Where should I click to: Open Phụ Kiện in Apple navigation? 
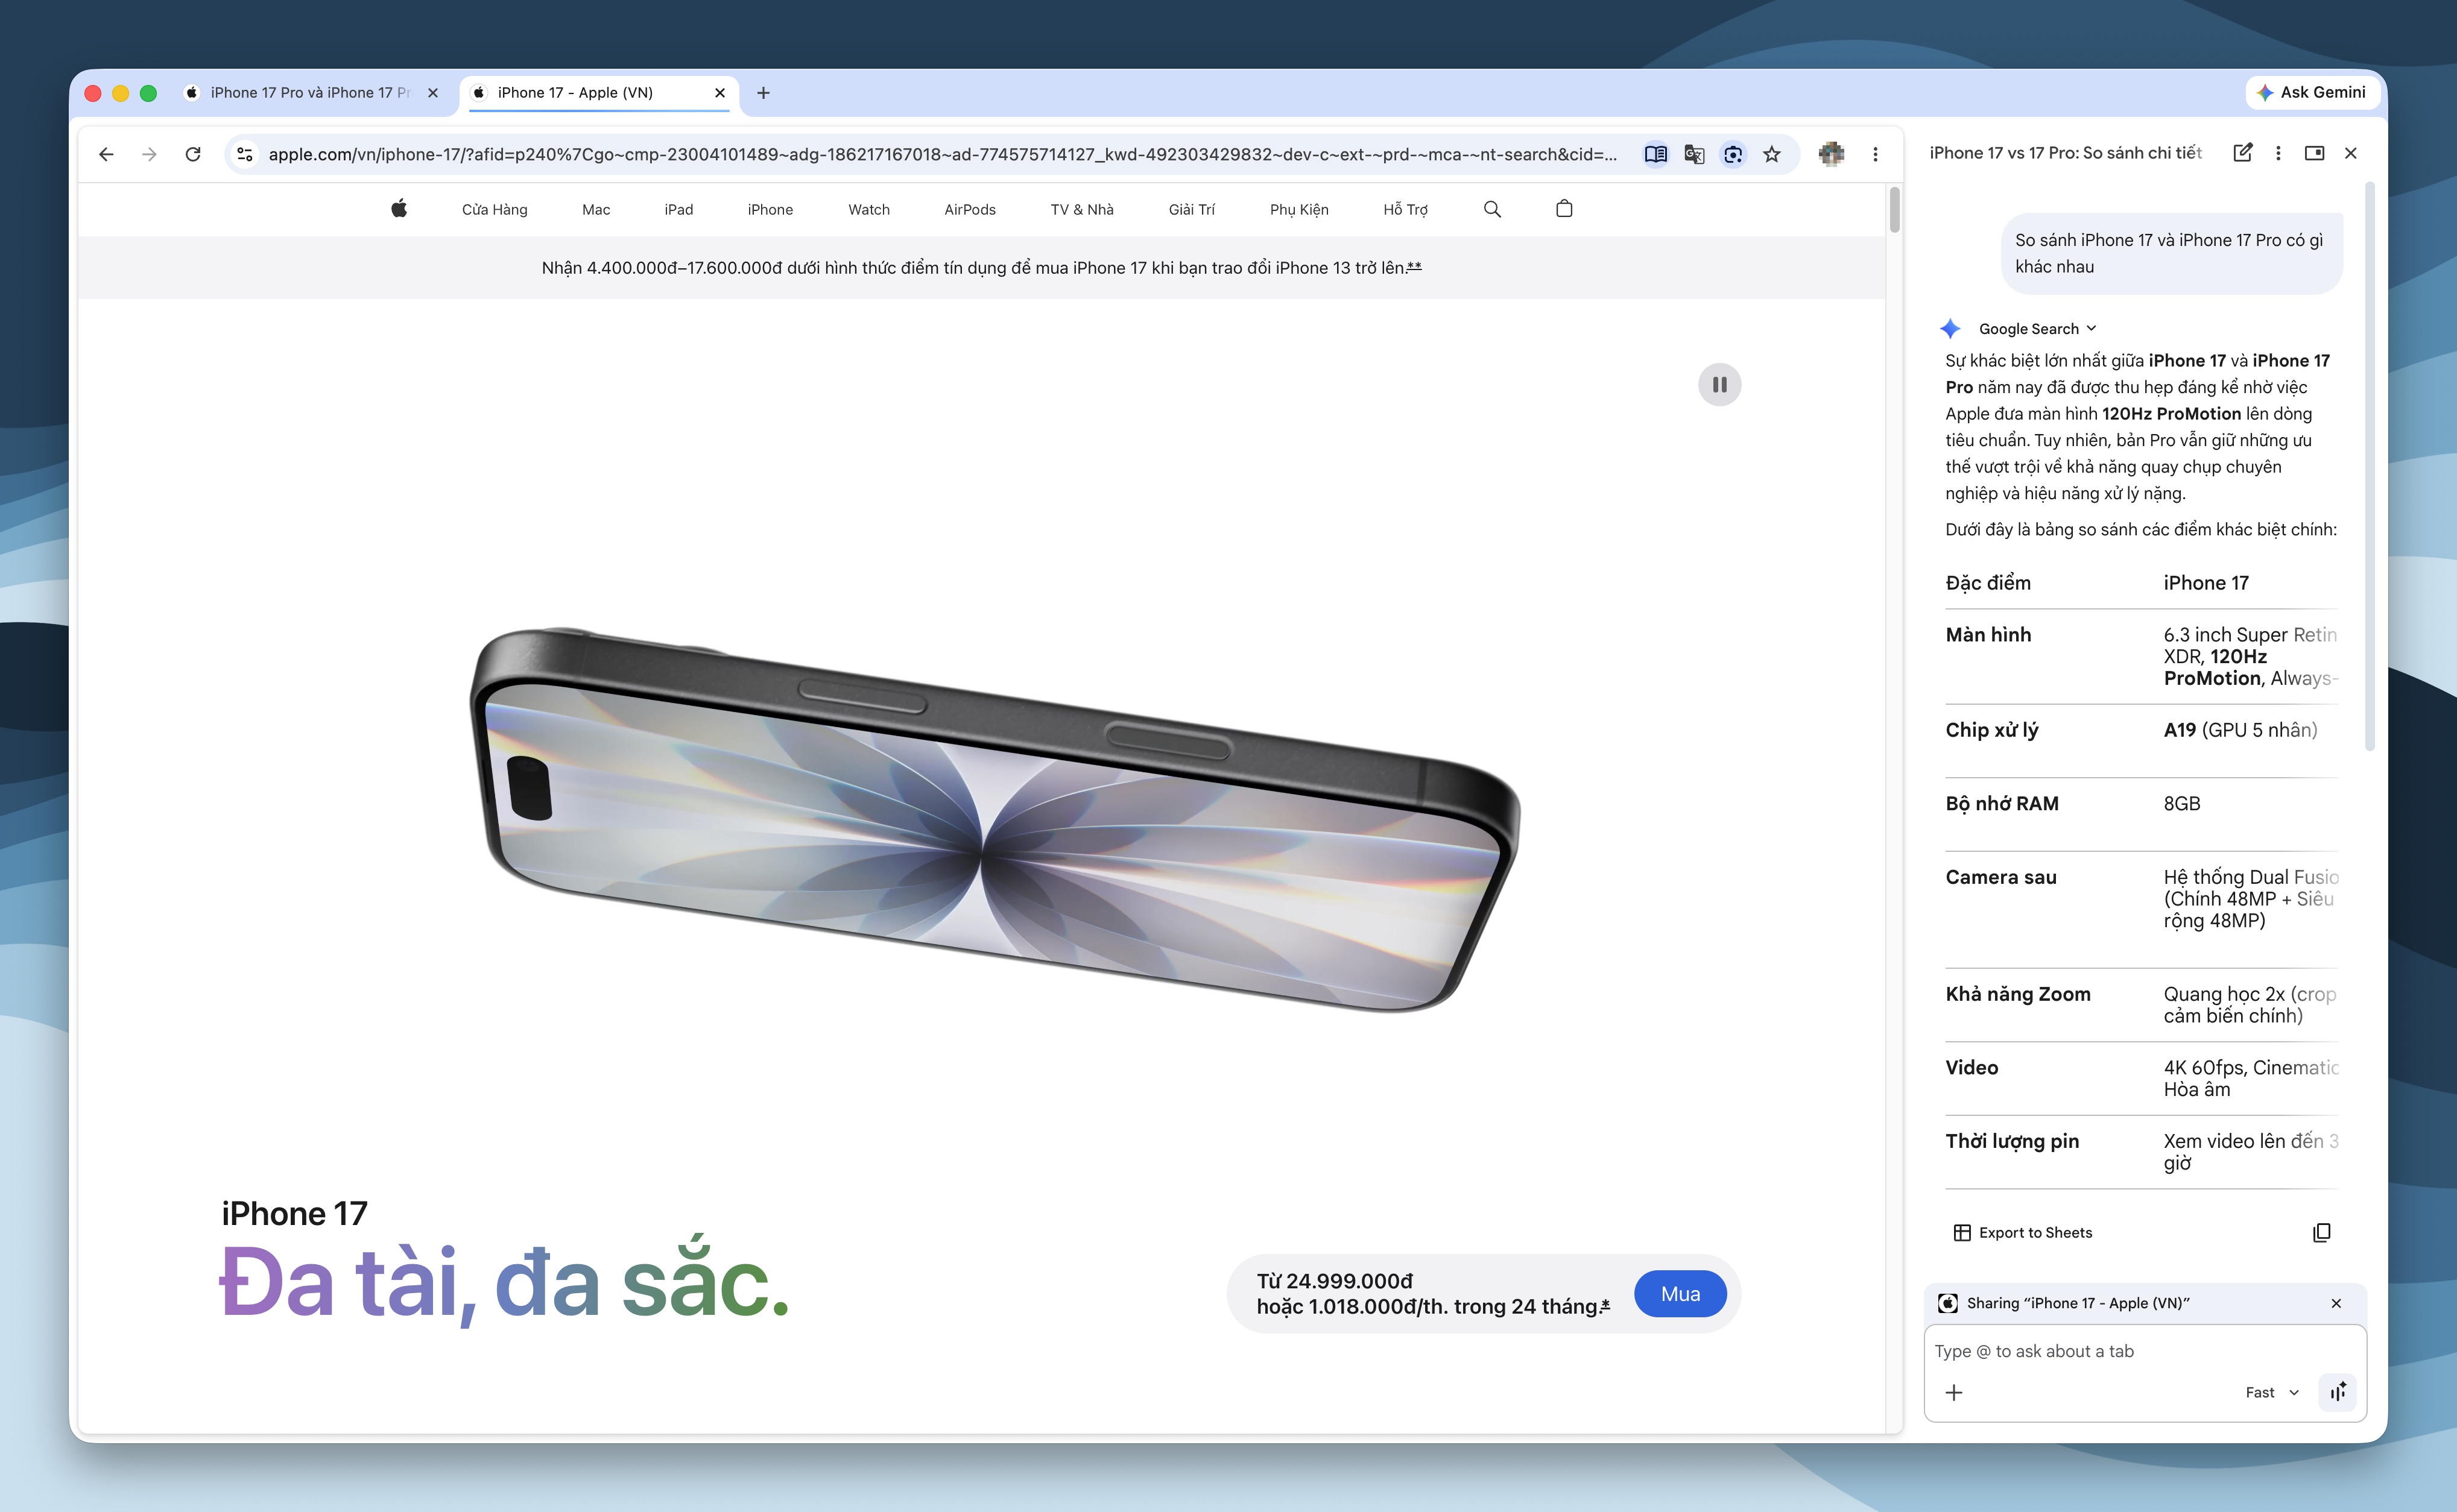point(1298,209)
